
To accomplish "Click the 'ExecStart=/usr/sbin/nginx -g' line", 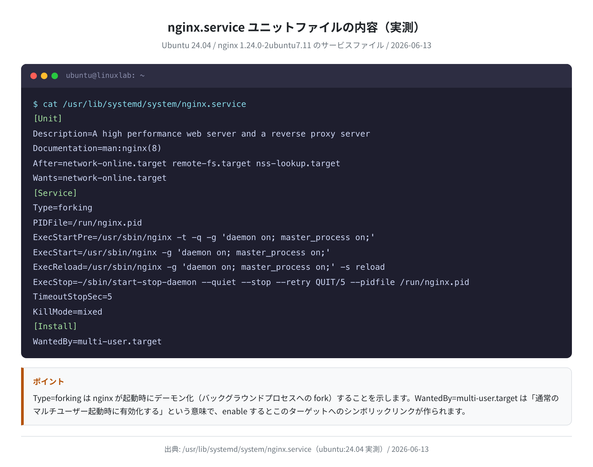I will pos(182,253).
